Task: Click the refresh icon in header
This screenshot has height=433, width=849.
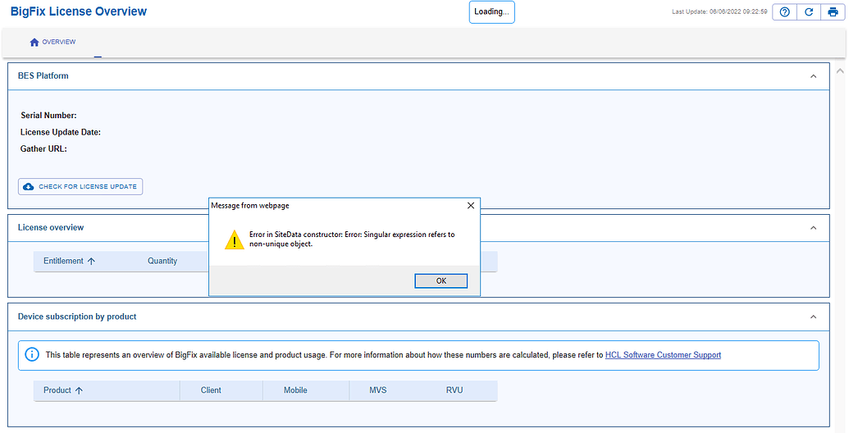Action: coord(808,12)
